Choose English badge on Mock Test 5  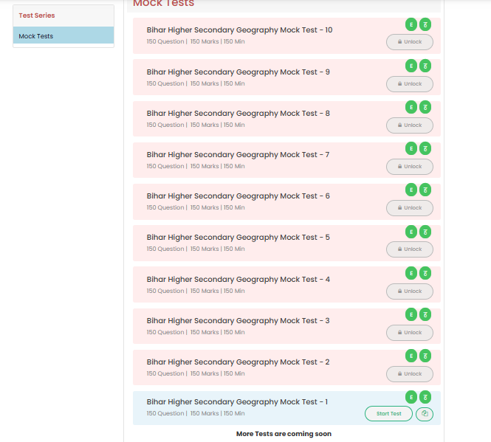point(411,232)
